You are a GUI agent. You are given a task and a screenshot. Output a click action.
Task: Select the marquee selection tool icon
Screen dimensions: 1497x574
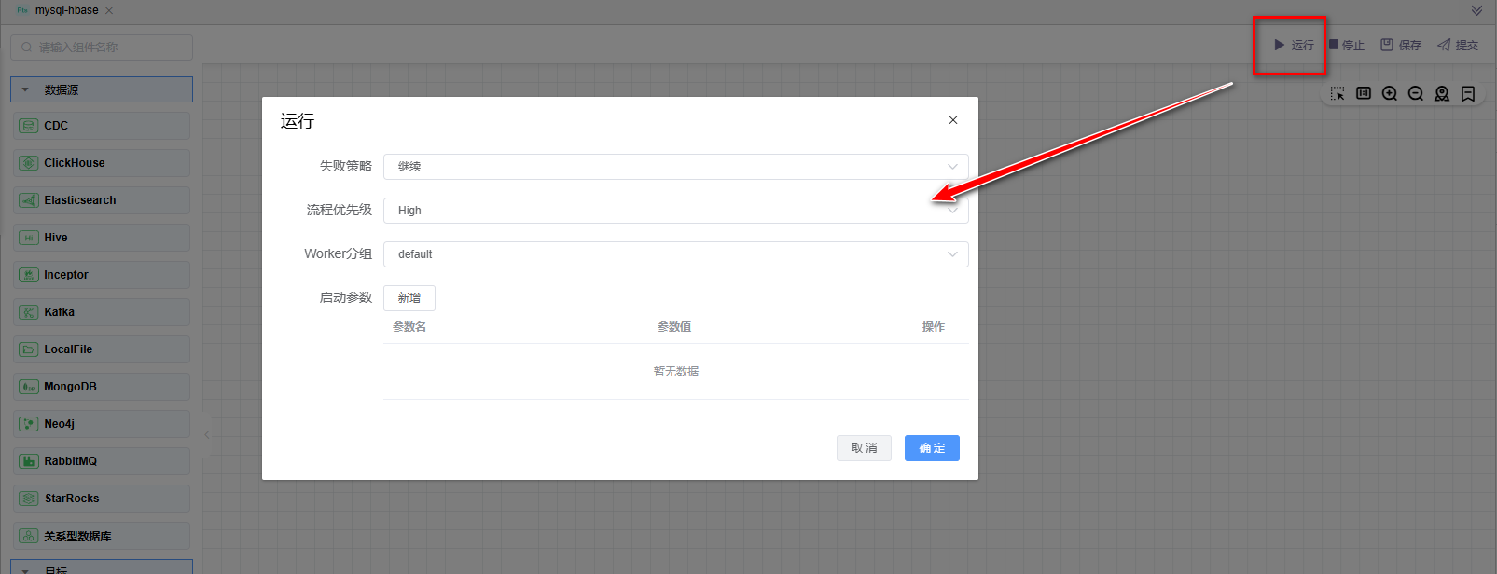coord(1338,94)
